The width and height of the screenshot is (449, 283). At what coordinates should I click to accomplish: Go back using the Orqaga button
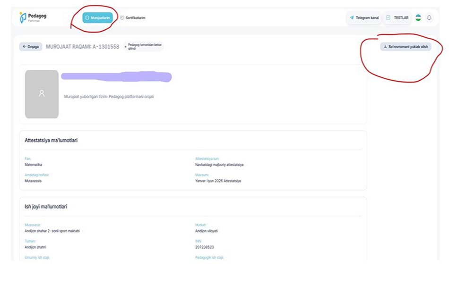pyautogui.click(x=31, y=47)
